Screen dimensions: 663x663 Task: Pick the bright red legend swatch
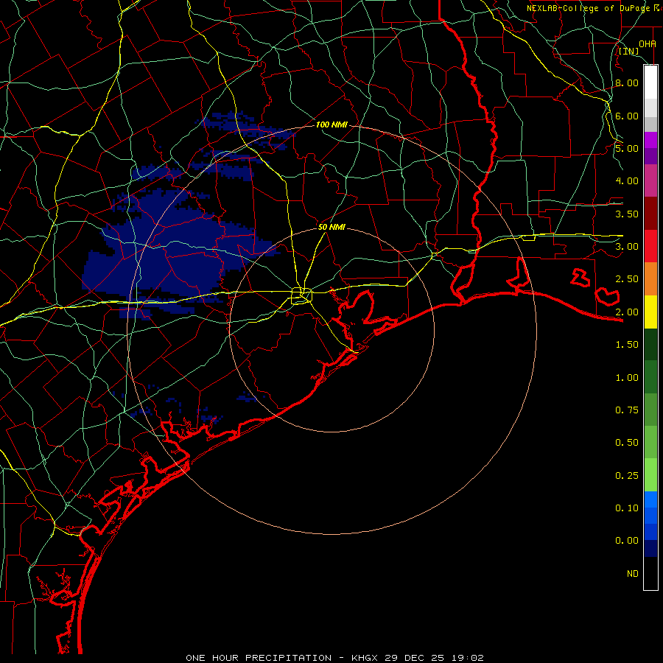(650, 246)
